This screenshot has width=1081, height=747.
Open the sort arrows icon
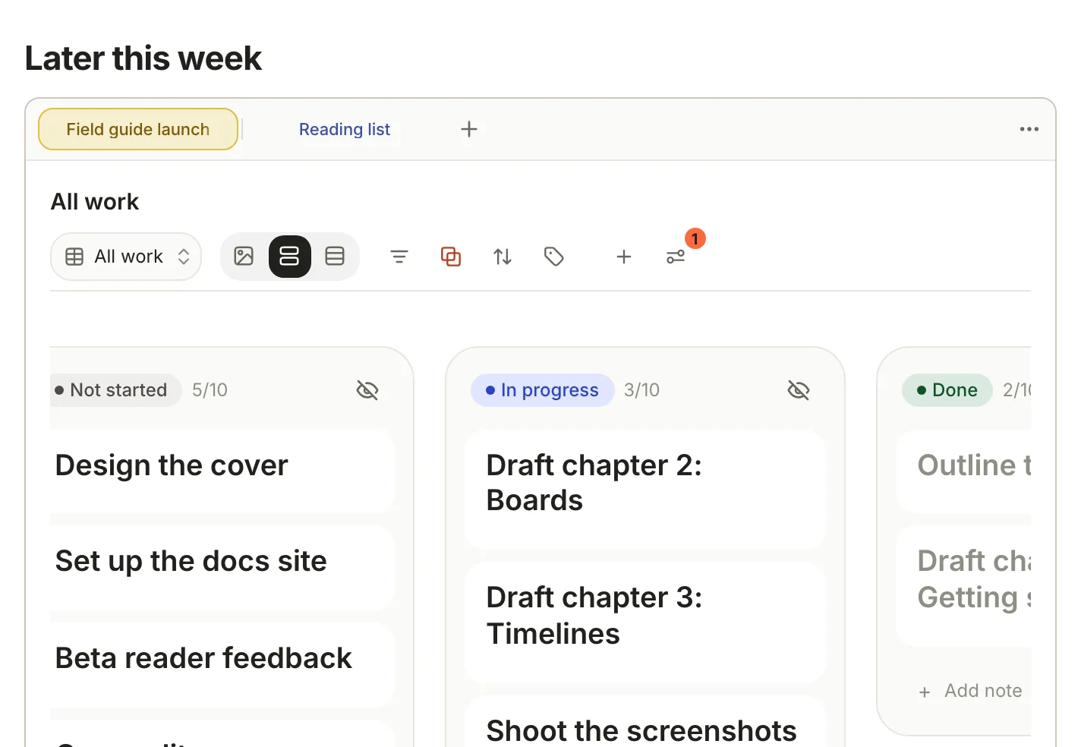503,257
